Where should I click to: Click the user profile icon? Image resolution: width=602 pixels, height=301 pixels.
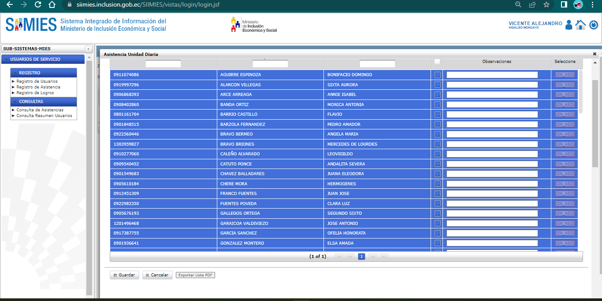pos(569,25)
